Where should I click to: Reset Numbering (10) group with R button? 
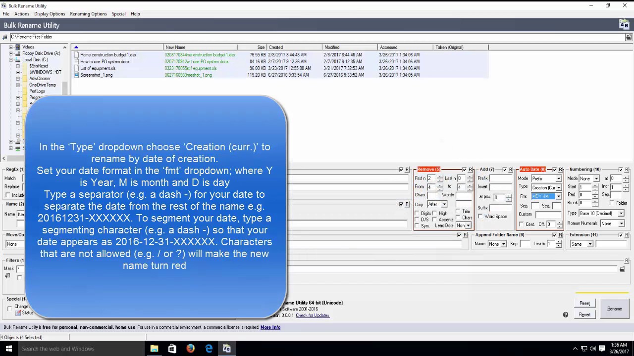[x=627, y=170]
